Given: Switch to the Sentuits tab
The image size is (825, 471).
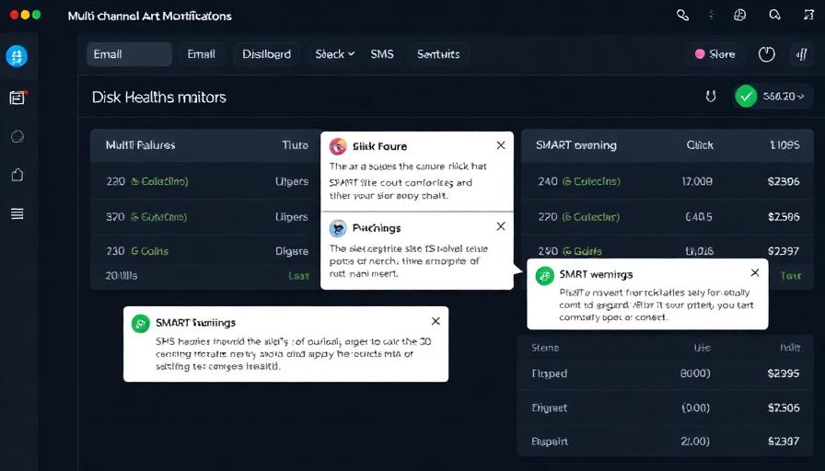Looking at the screenshot, I should tap(438, 54).
